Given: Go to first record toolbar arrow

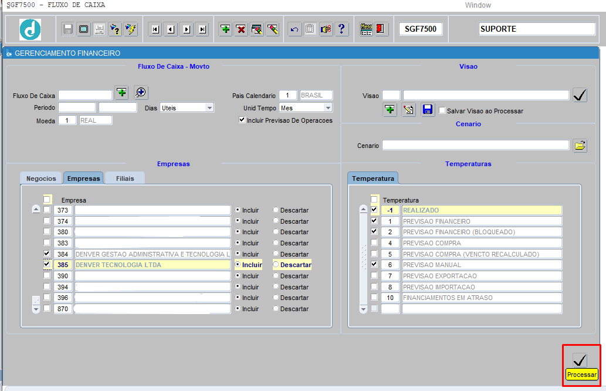Looking at the screenshot, I should (155, 29).
